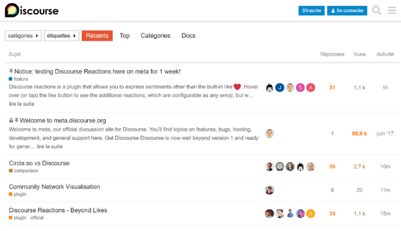Image resolution: width=401 pixels, height=231 pixels.
Task: Open plugin badge under Community Network Visualisation
Action: tap(18, 194)
